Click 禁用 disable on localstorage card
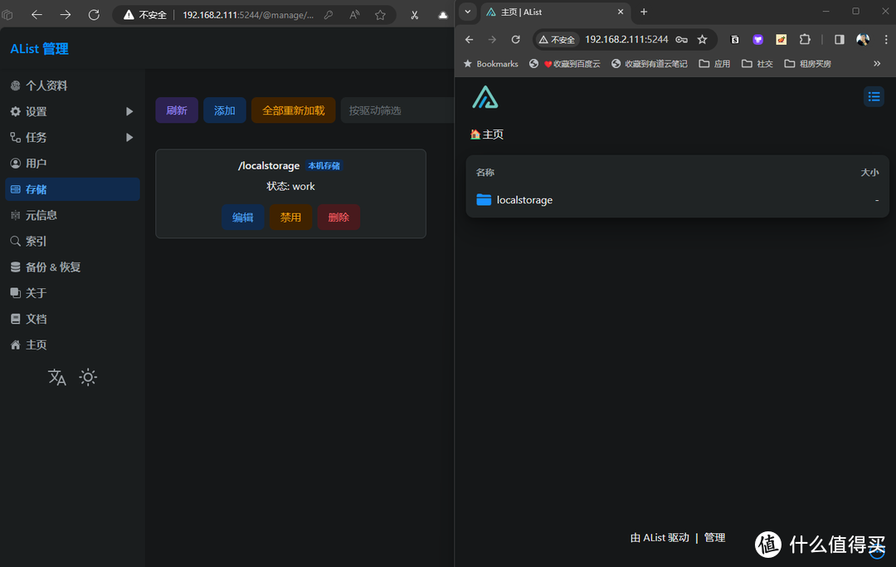896x567 pixels. (290, 218)
